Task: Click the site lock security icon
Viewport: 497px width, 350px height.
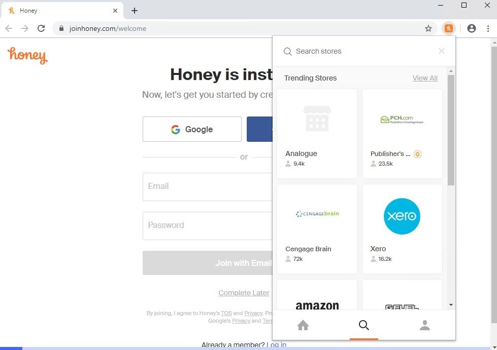Action: tap(61, 28)
